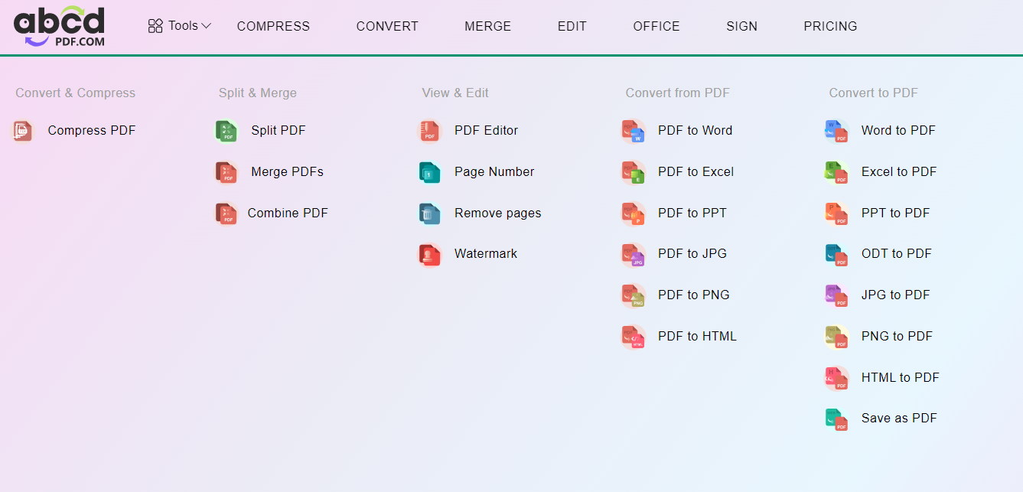Open the CONVERT menu
Screen dimensions: 1023x492
pos(387,26)
